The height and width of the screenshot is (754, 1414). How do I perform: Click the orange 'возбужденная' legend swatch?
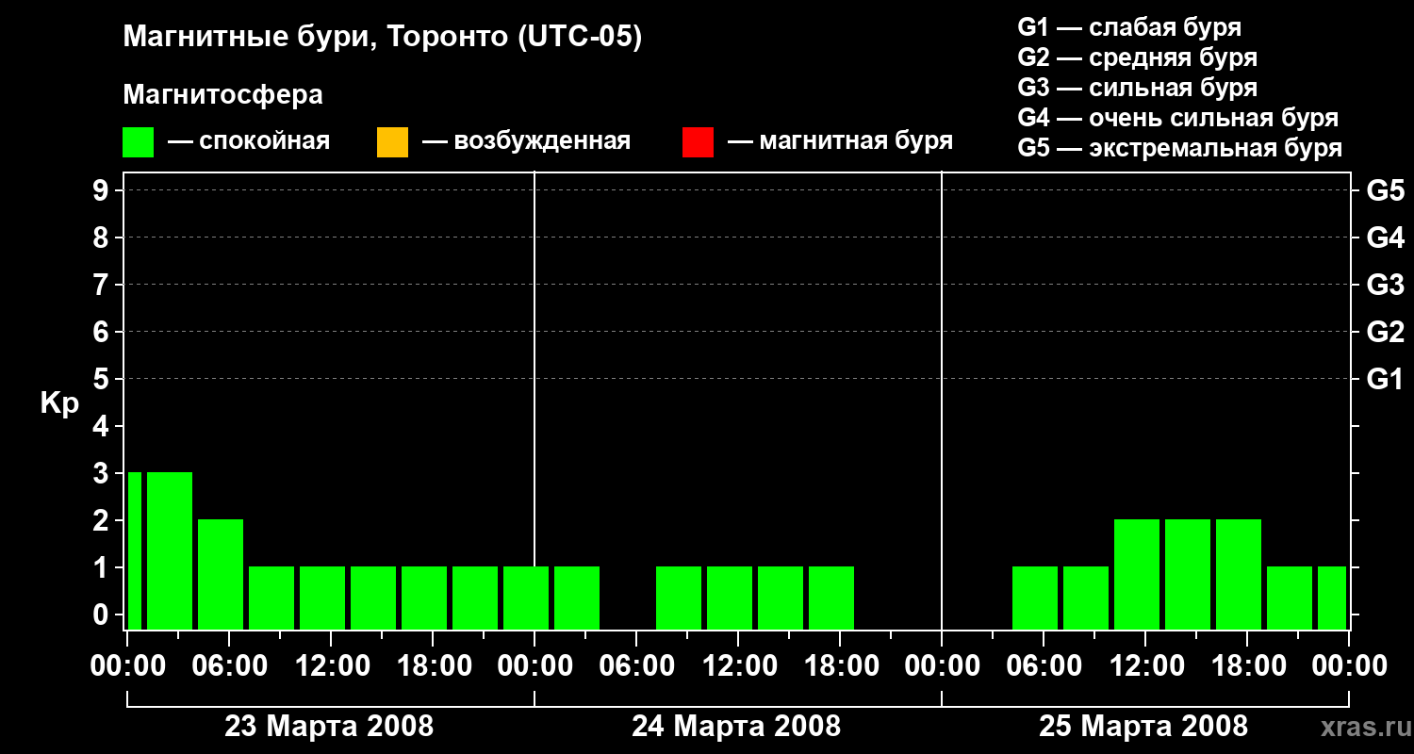[392, 142]
